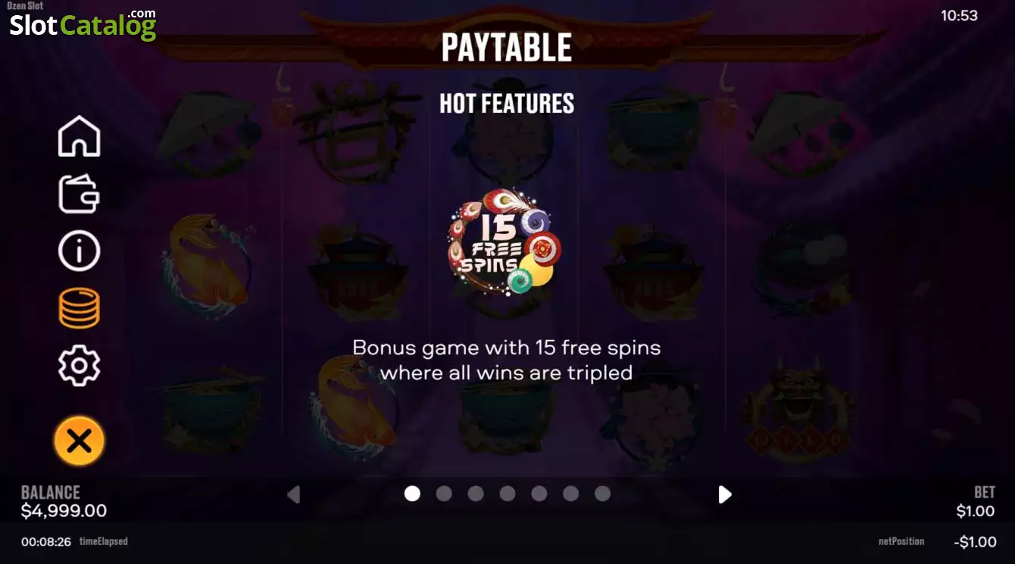
Task: Open the settings gear icon
Action: click(x=80, y=366)
